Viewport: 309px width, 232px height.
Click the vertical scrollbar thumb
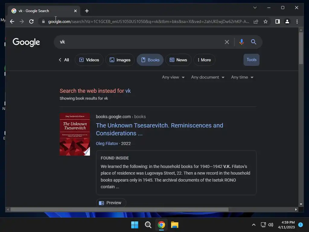point(301,48)
